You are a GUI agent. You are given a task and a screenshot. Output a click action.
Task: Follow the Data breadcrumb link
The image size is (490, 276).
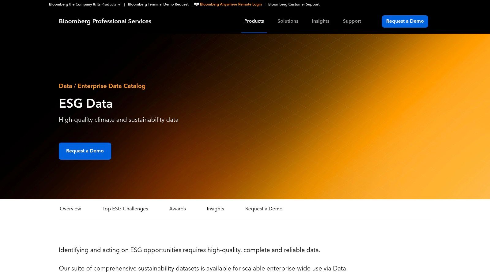(x=65, y=86)
